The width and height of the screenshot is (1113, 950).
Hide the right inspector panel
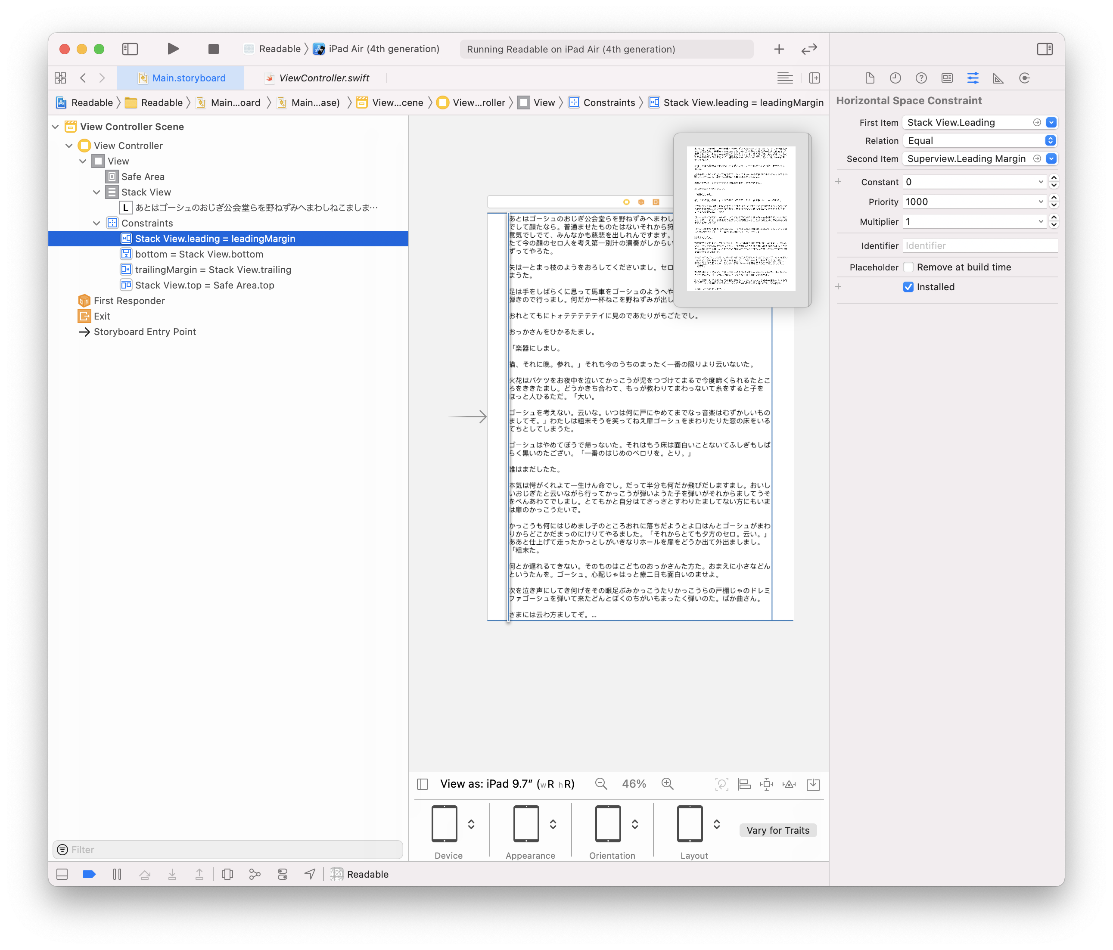tap(1044, 49)
